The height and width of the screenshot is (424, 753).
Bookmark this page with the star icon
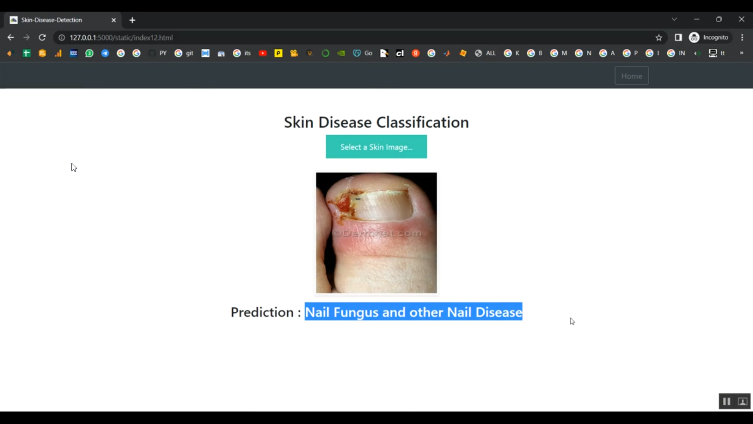click(659, 37)
